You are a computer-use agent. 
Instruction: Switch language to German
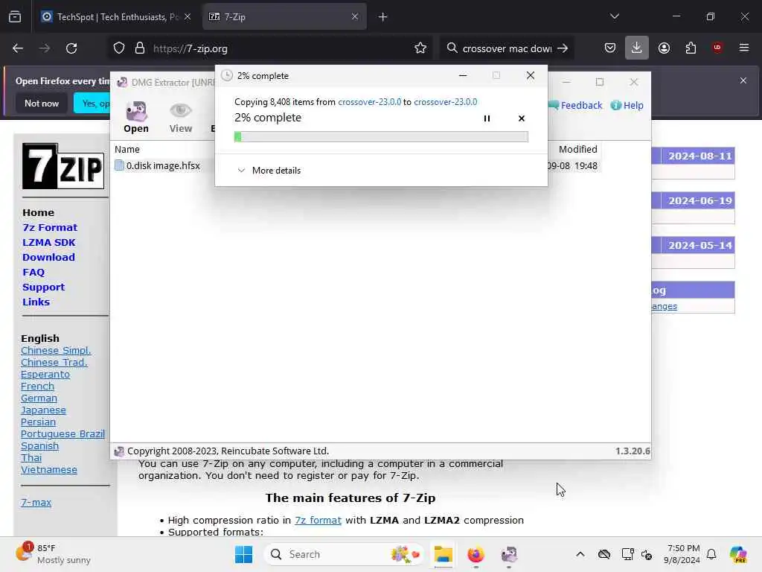tap(39, 398)
